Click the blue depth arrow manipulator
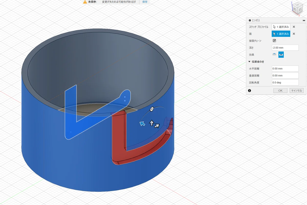 point(142,124)
